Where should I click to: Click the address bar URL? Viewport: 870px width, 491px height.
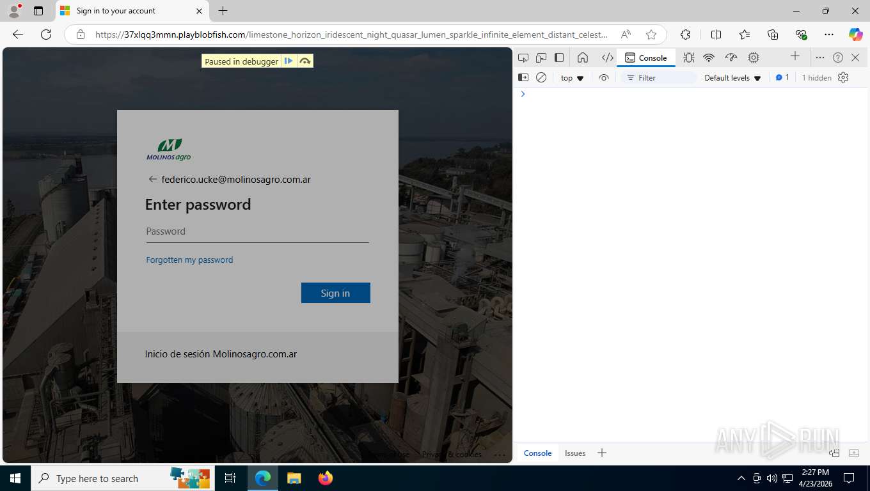click(351, 35)
